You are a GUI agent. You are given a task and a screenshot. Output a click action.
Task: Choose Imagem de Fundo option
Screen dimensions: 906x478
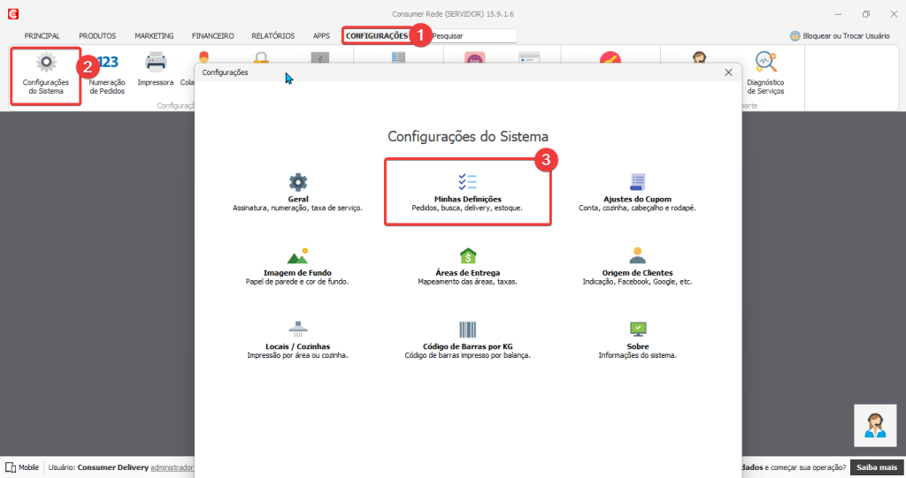(297, 257)
